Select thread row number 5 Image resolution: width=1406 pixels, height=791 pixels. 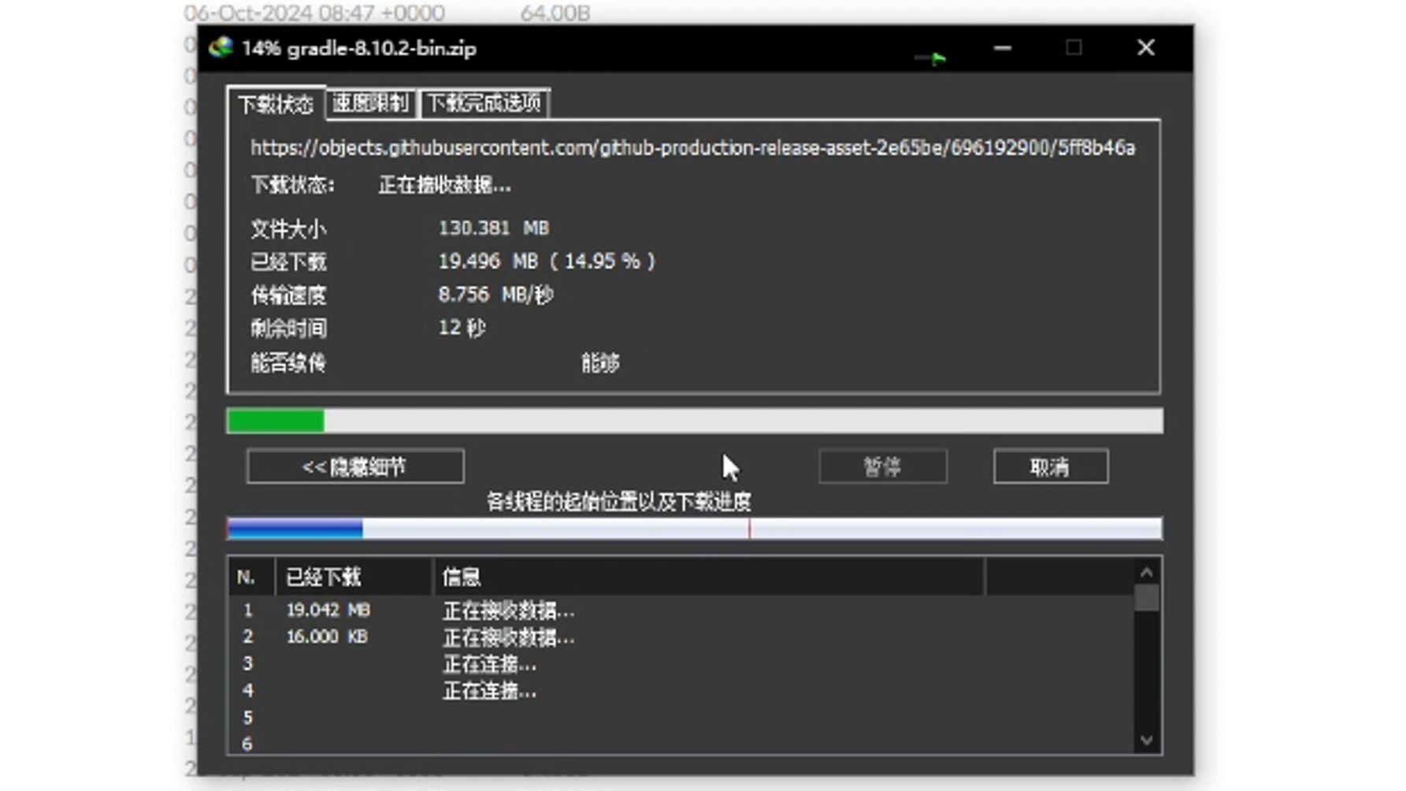681,717
